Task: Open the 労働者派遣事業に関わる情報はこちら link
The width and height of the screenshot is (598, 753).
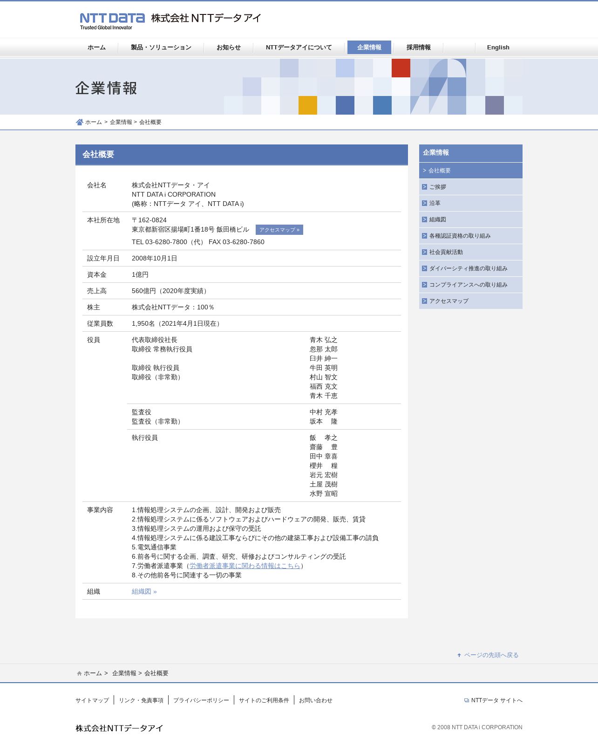Action: click(x=245, y=566)
